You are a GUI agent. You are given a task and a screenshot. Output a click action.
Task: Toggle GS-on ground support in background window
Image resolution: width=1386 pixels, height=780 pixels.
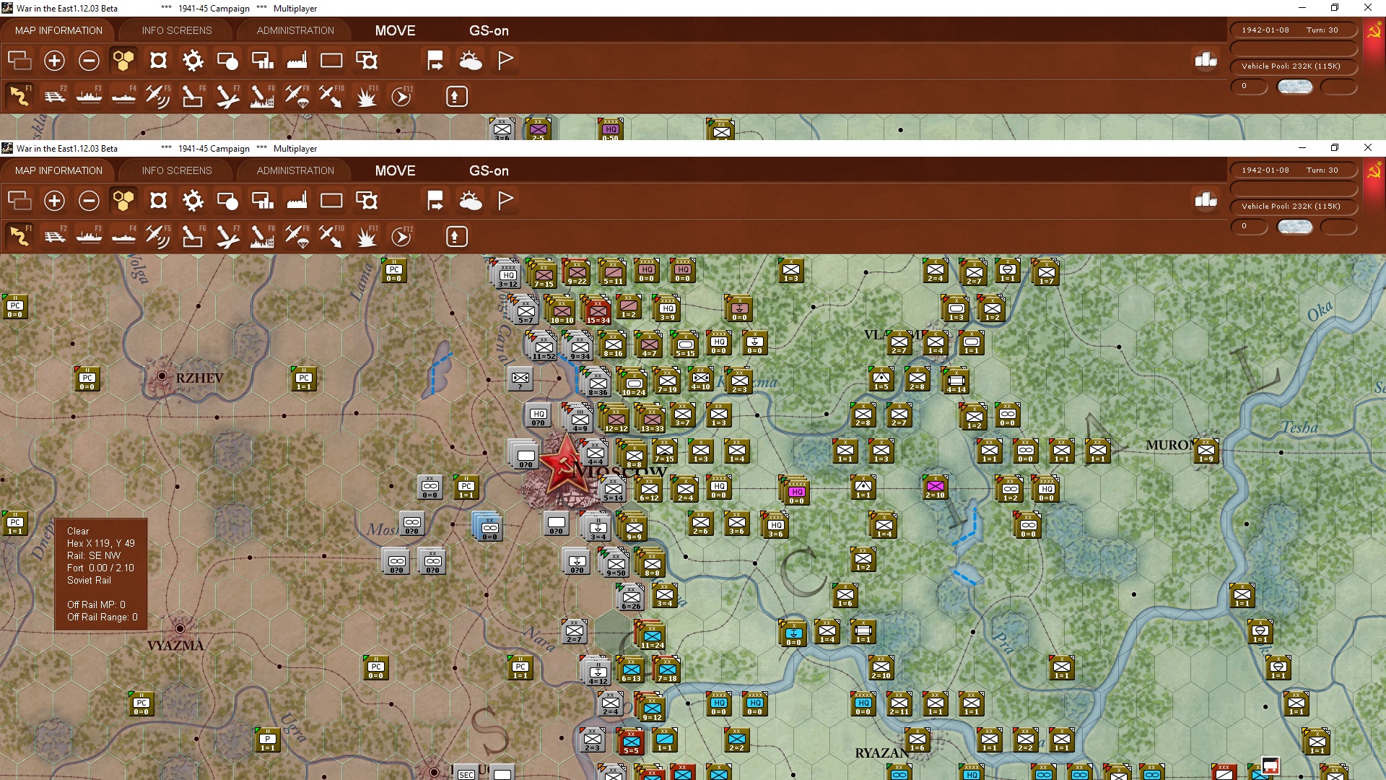489,31
